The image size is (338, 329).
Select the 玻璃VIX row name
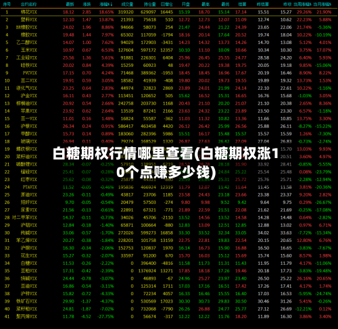coord(29,141)
